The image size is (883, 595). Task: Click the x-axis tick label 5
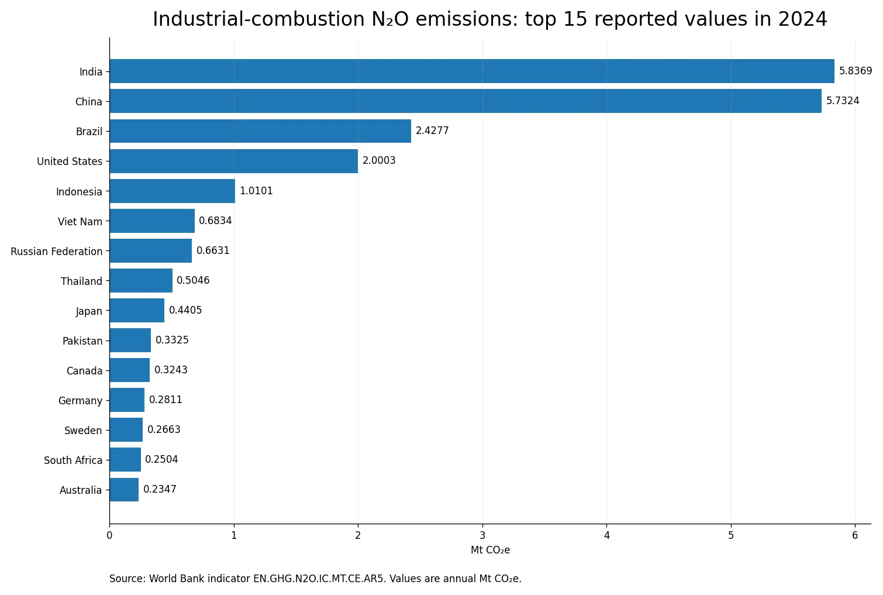click(x=731, y=535)
